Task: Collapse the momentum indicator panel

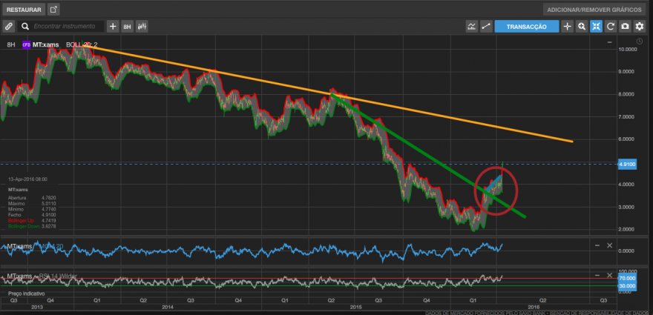Action: pos(597,245)
